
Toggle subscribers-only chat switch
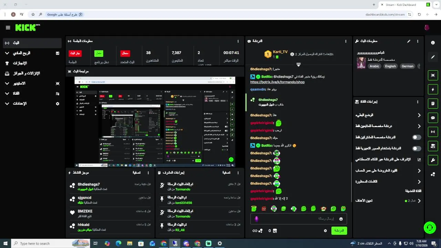tap(417, 137)
